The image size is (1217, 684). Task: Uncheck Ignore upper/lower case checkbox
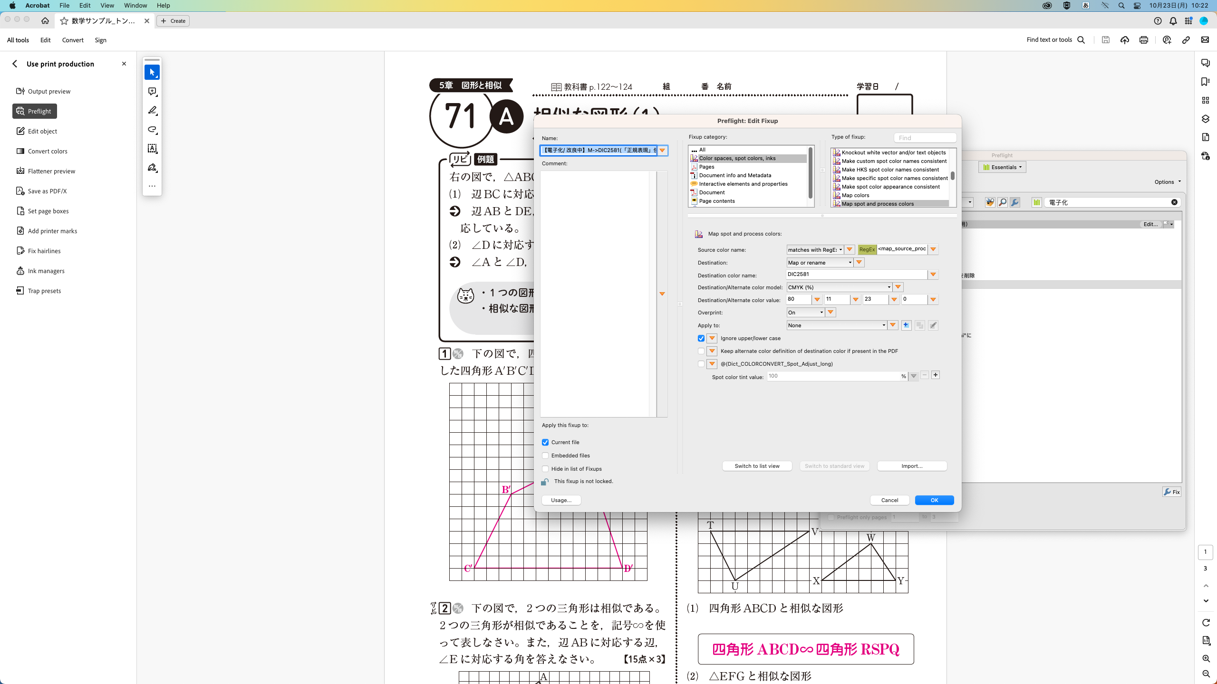701,338
